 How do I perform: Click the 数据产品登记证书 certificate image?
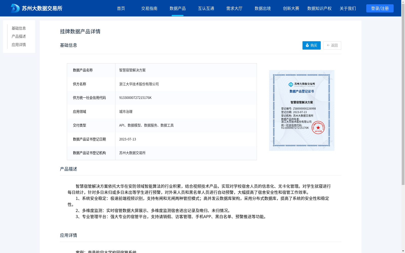pos(301,110)
